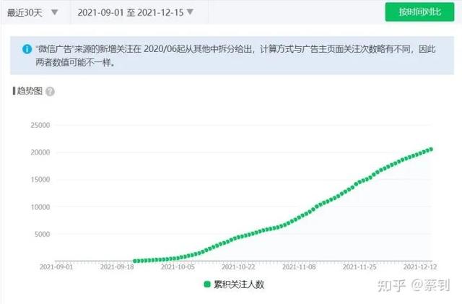Screen dimensions: 462x304
Task: Click the green dot legend marker
Action: 208,285
